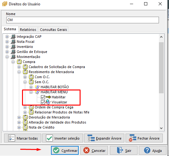Click the tree scrollbar down arrow
The width and height of the screenshot is (169, 156).
coord(161,128)
